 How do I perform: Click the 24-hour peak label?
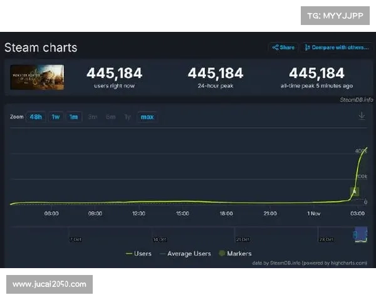pos(216,86)
